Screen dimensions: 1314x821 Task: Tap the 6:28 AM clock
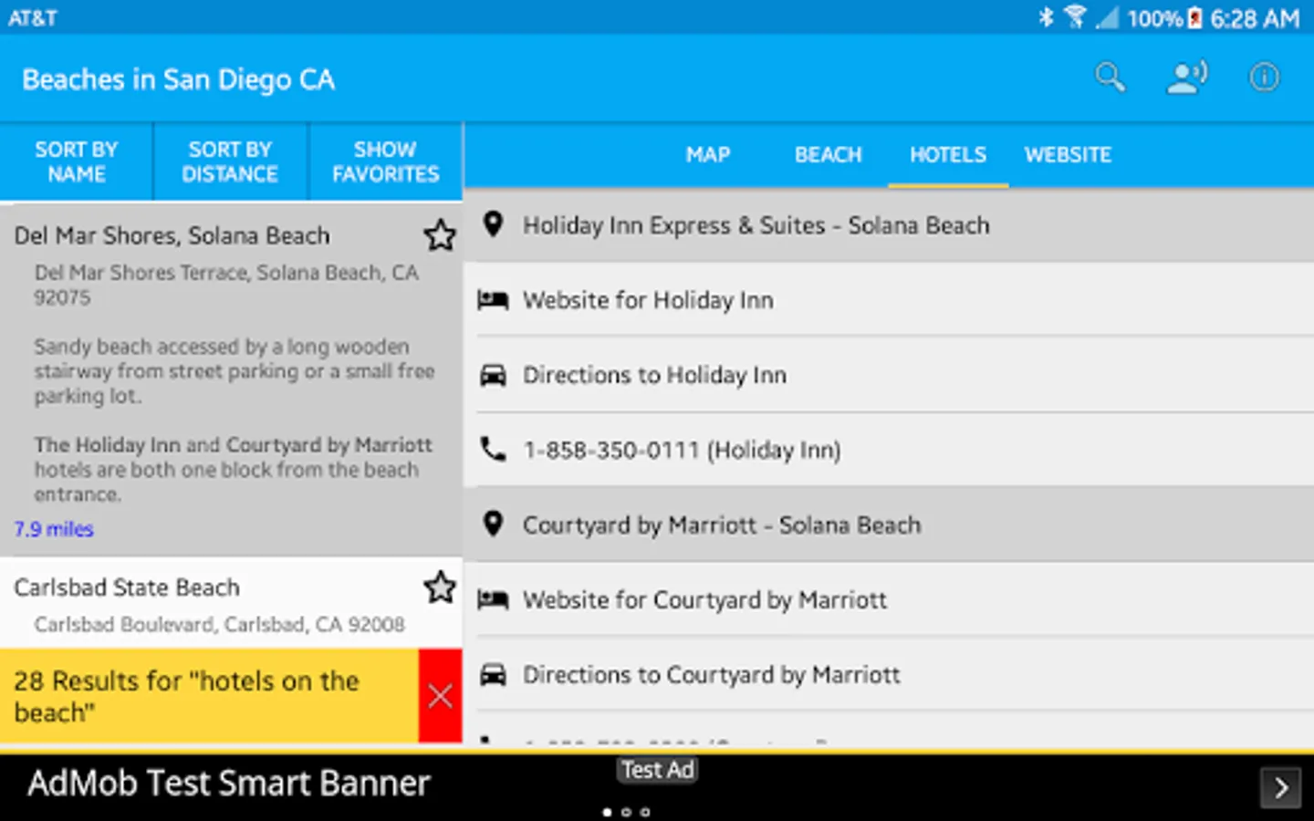pos(1255,18)
